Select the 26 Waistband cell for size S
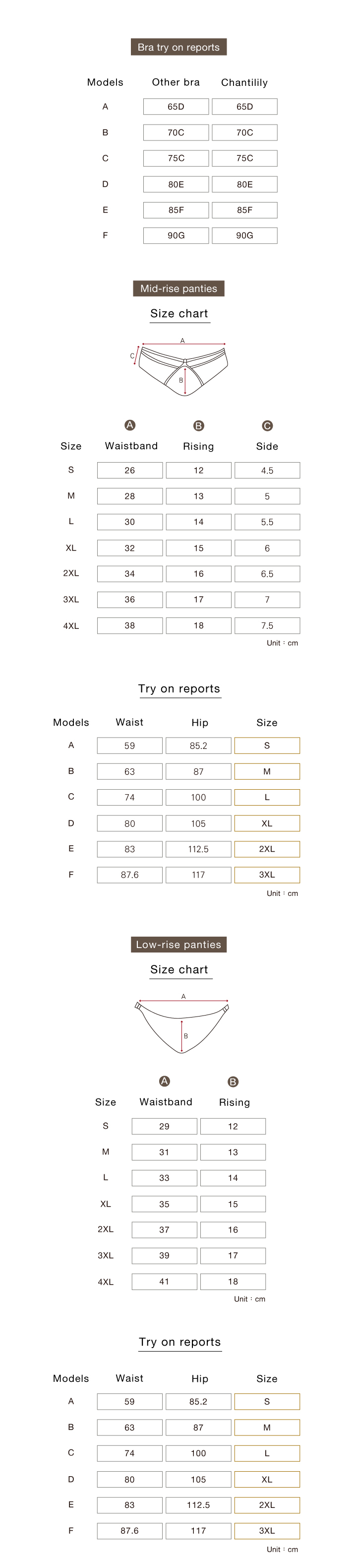The width and height of the screenshot is (357, 1566). (130, 471)
